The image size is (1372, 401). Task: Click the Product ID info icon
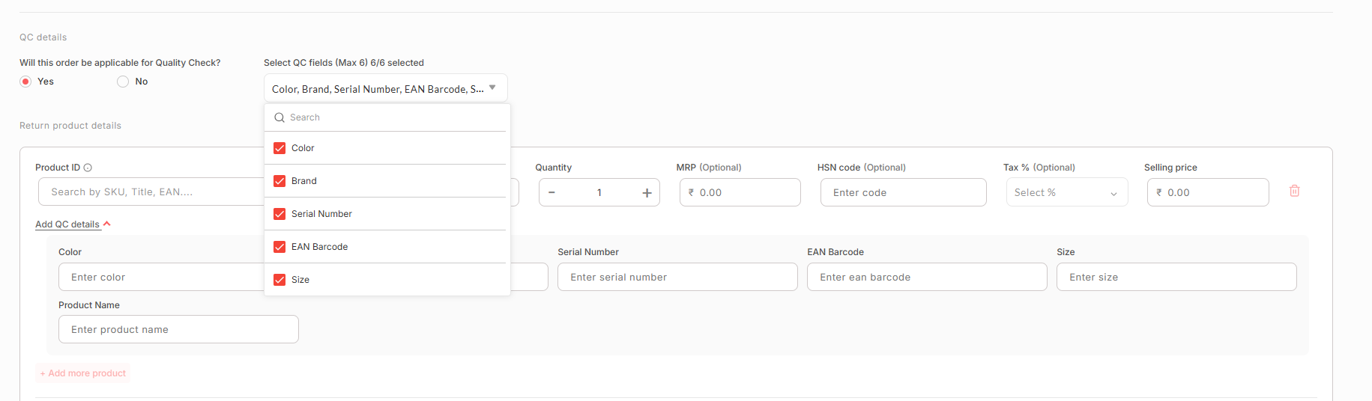(x=88, y=168)
